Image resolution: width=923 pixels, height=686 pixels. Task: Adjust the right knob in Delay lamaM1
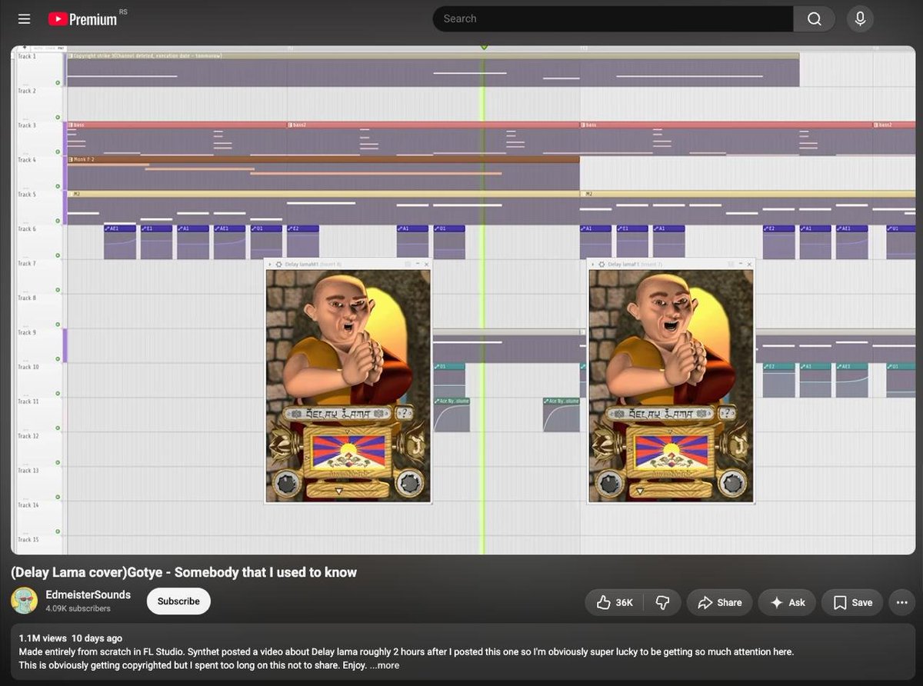point(409,483)
